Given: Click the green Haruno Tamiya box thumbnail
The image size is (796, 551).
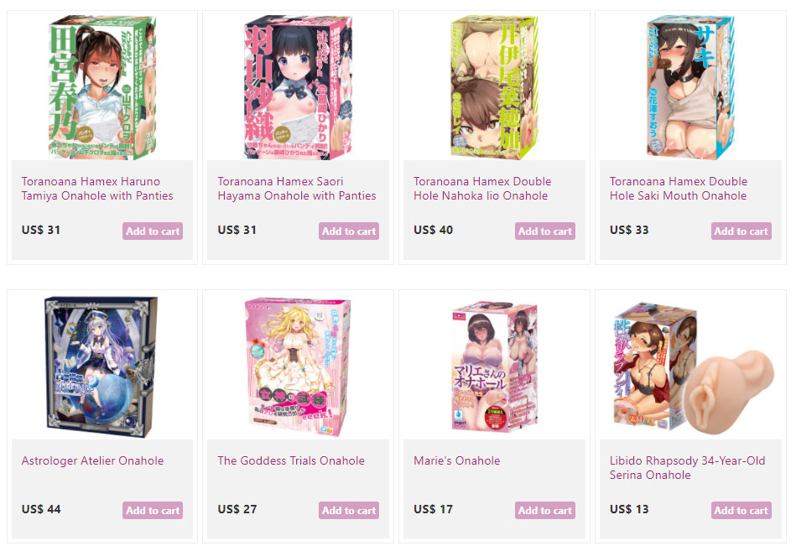Looking at the screenshot, I should coord(102,87).
